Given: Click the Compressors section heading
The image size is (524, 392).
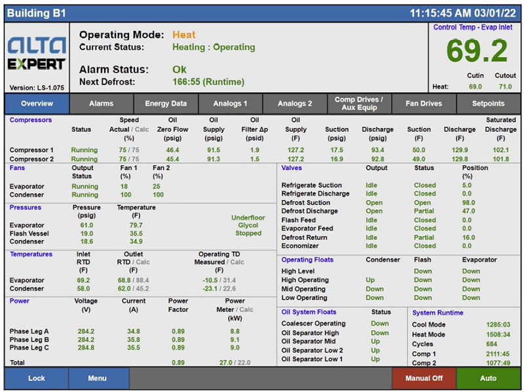Looking at the screenshot, I should point(30,120).
